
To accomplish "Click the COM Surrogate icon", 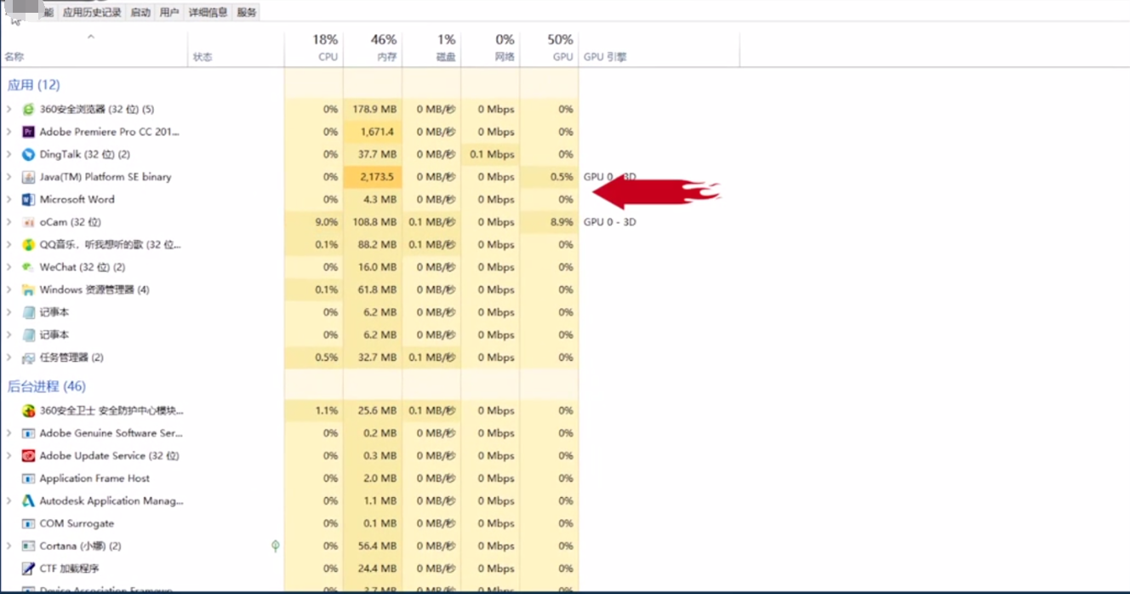I will tap(28, 523).
